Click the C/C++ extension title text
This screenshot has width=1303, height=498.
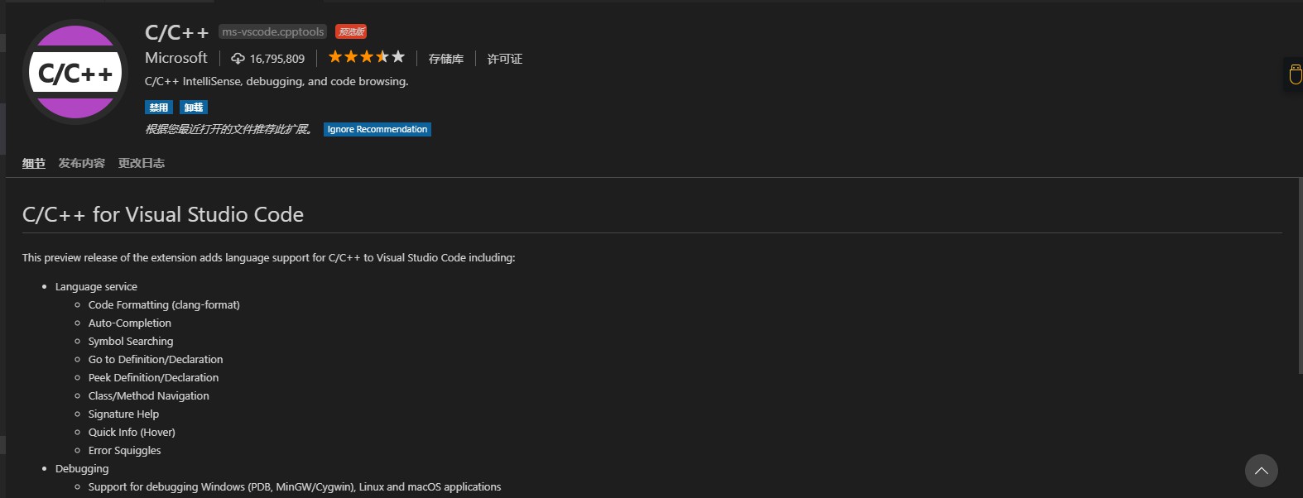(176, 33)
